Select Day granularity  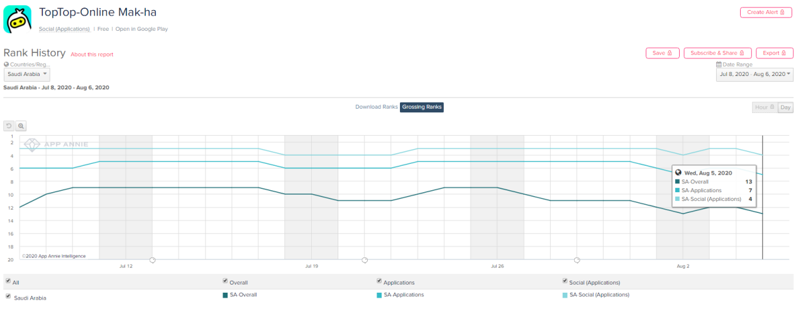(785, 107)
